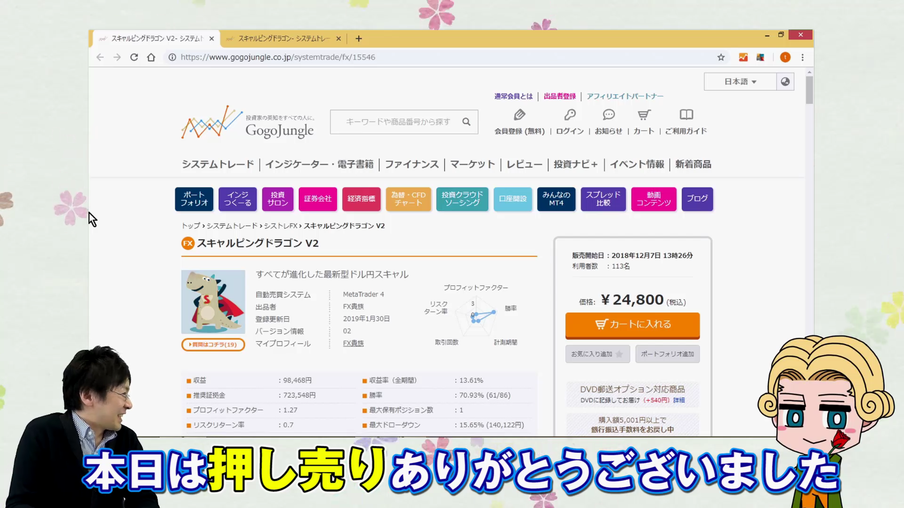Open FX貴族 profile link
The width and height of the screenshot is (904, 508).
point(353,343)
